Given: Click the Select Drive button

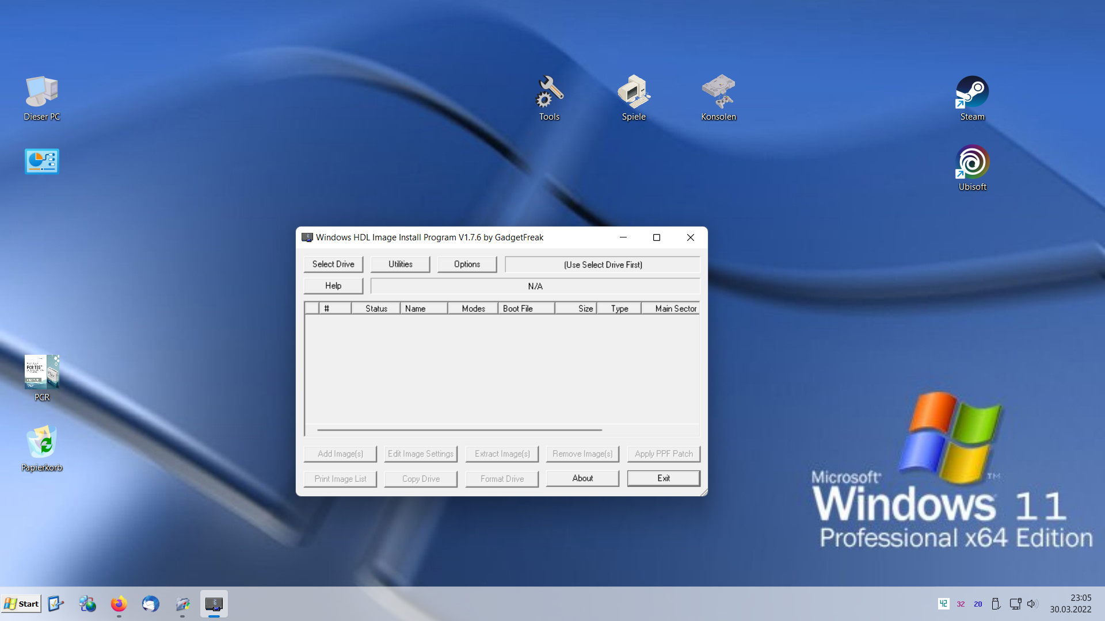Looking at the screenshot, I should [x=333, y=264].
